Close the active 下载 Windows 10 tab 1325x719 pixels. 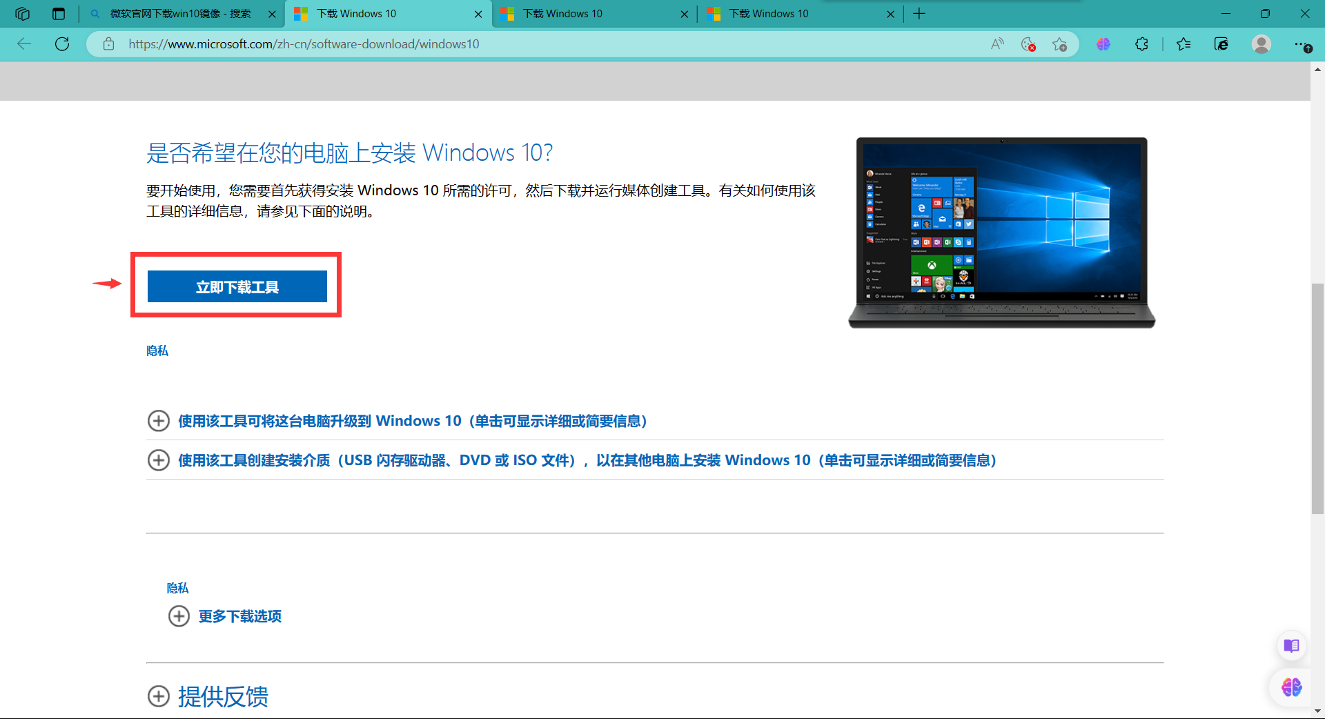pos(478,14)
